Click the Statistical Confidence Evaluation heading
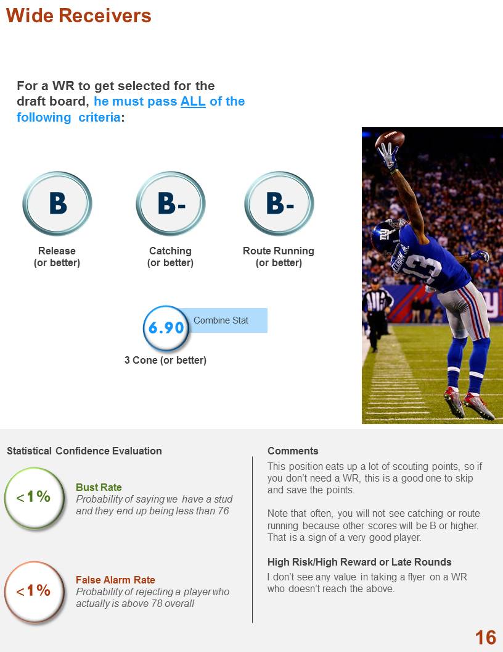This screenshot has width=503, height=652. point(84,451)
